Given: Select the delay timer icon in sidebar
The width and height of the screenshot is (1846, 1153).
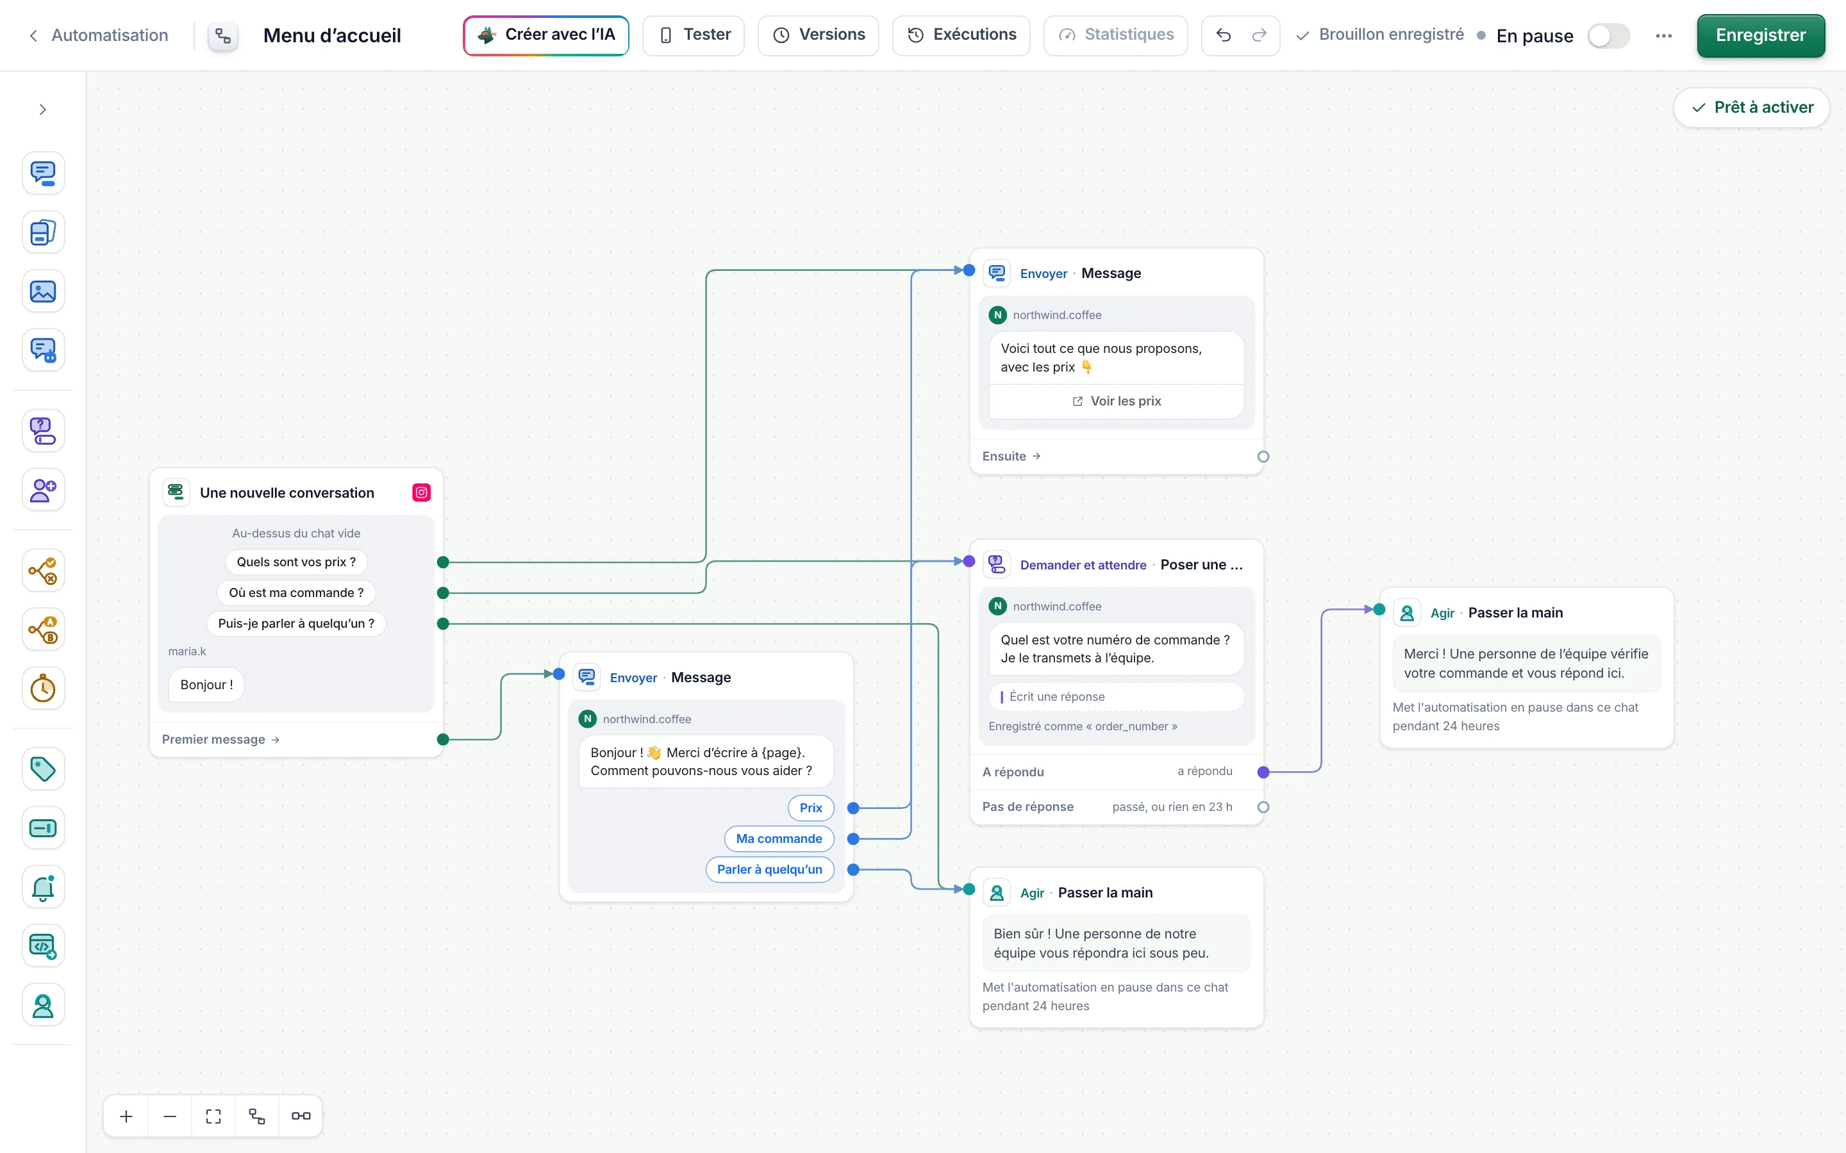Looking at the screenshot, I should 43,689.
